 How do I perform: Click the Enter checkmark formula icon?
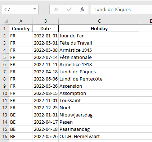click(x=69, y=9)
